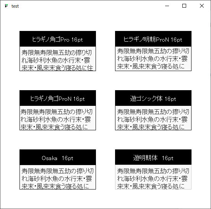Close the test window
The image size is (211, 209).
pyautogui.click(x=202, y=6)
